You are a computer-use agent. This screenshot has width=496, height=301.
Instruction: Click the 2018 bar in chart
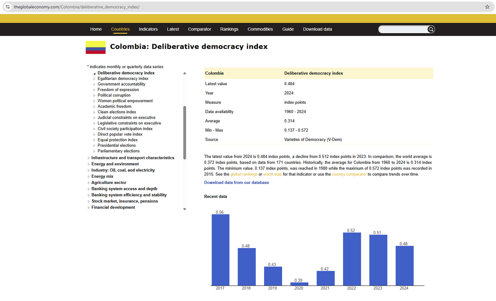pyautogui.click(x=247, y=267)
